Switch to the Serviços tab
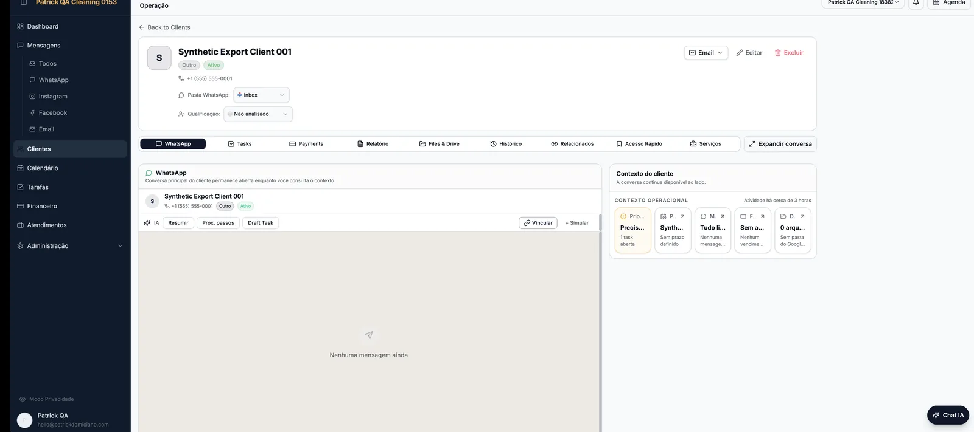This screenshot has height=432, width=974. (706, 144)
